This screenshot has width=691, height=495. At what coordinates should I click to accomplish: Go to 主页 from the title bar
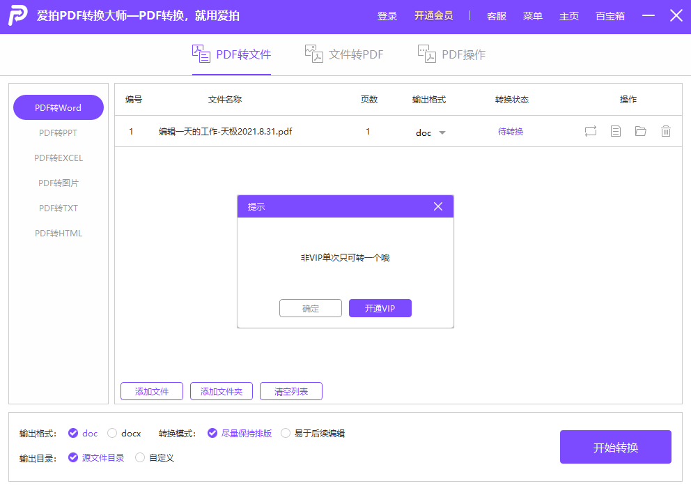[569, 16]
